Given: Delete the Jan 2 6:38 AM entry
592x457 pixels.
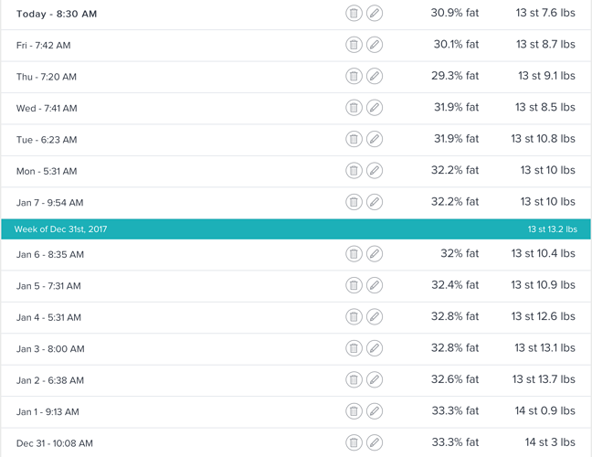Looking at the screenshot, I should click(354, 380).
